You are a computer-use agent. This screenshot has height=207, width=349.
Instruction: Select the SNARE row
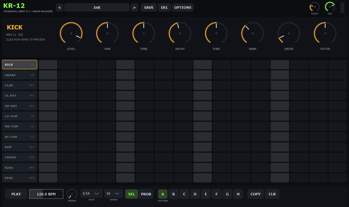(x=20, y=75)
